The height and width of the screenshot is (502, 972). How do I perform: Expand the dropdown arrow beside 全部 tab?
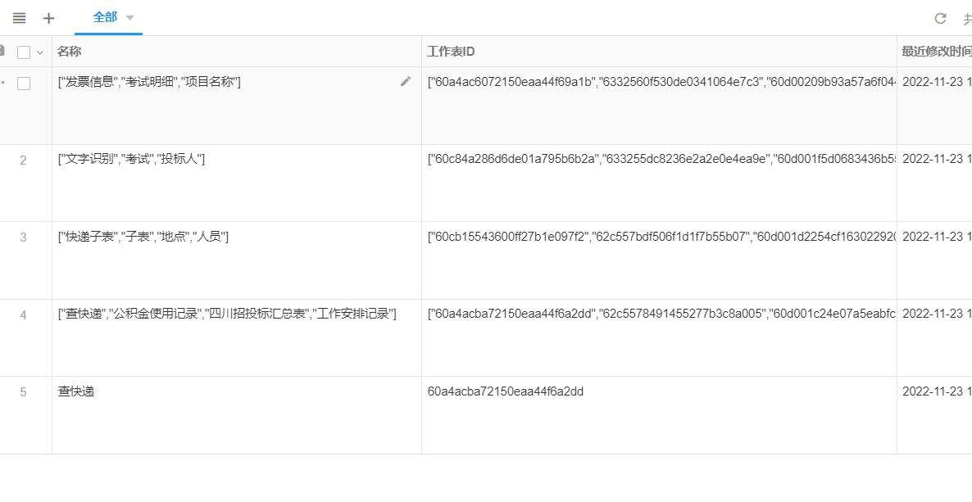[129, 17]
